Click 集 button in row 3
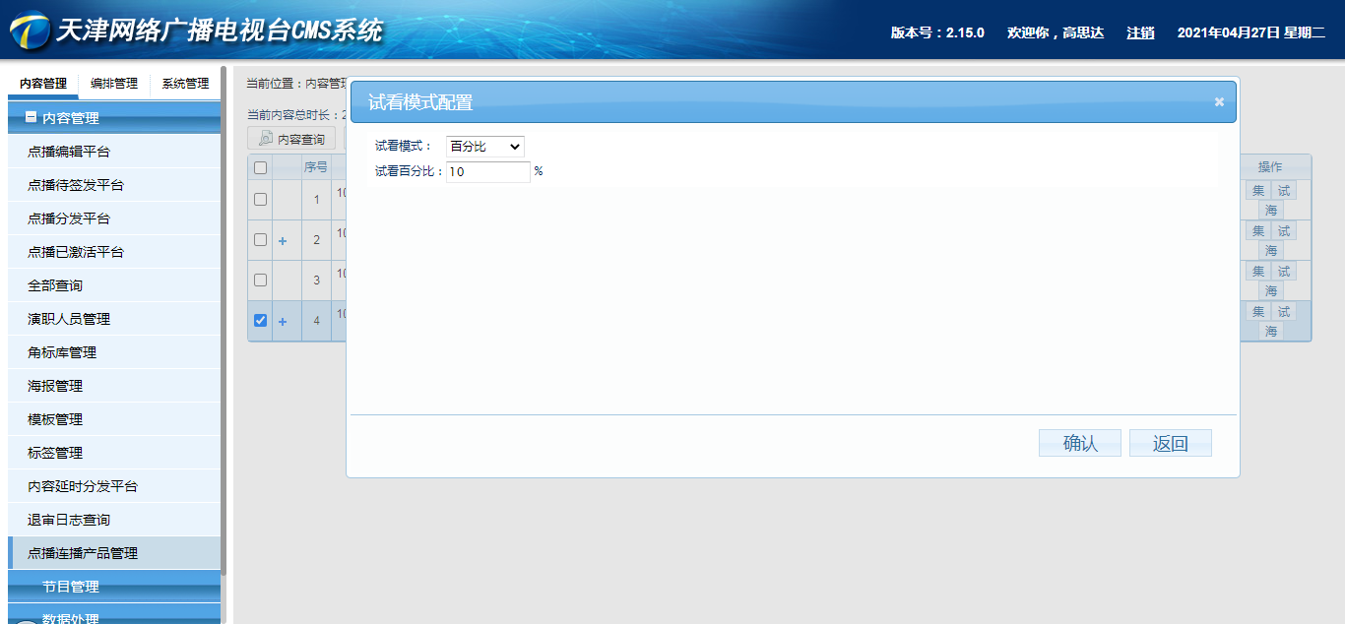This screenshot has width=1345, height=624. click(x=1258, y=272)
